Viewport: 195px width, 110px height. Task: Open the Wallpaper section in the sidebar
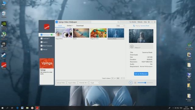click(47, 35)
